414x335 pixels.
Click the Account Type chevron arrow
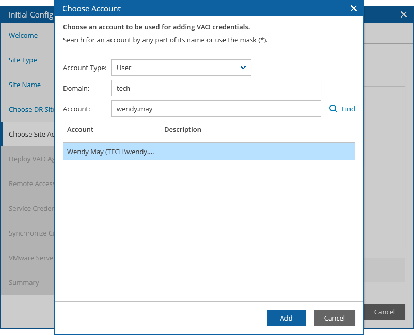click(x=243, y=68)
